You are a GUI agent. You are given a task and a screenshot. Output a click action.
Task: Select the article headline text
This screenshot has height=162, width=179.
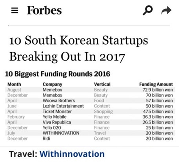(78, 48)
